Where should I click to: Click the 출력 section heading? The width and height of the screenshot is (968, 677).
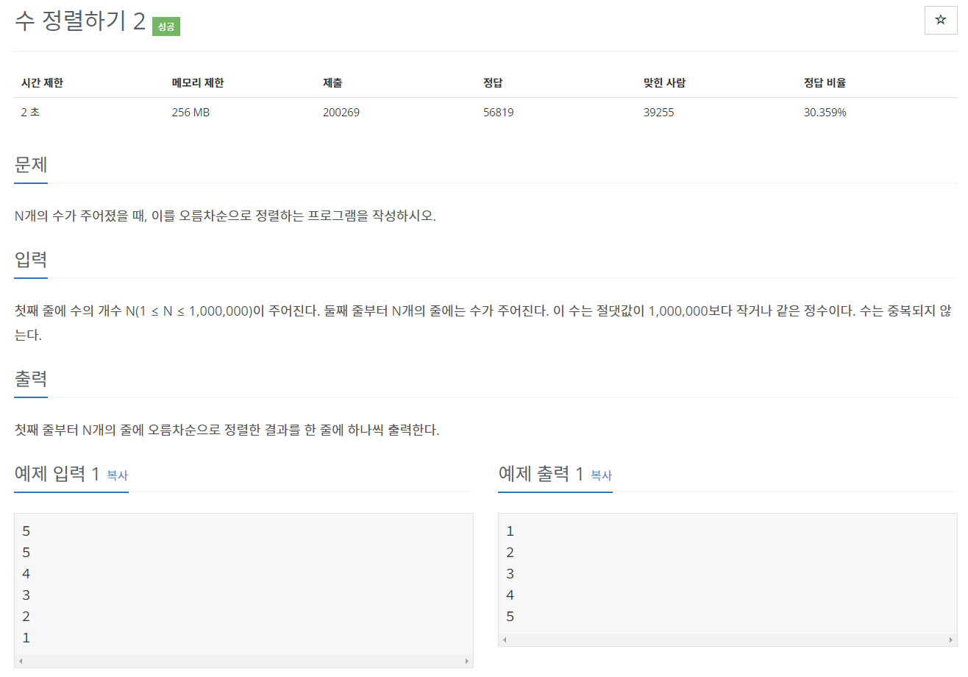click(31, 379)
